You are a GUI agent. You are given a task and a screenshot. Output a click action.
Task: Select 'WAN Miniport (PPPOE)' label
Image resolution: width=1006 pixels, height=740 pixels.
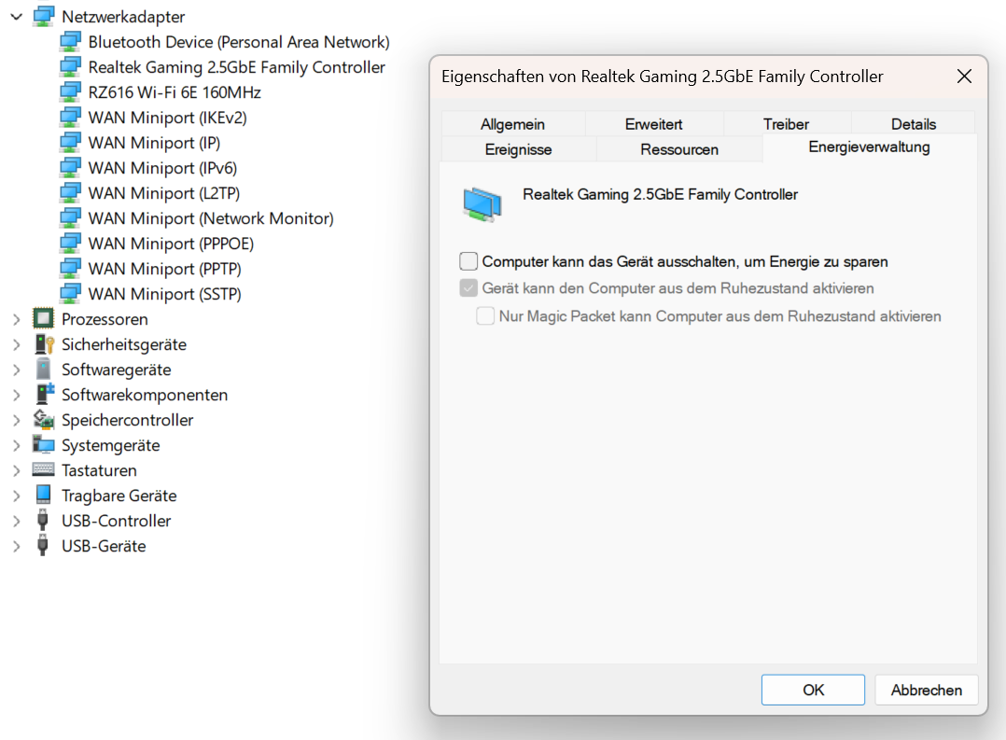pos(172,244)
